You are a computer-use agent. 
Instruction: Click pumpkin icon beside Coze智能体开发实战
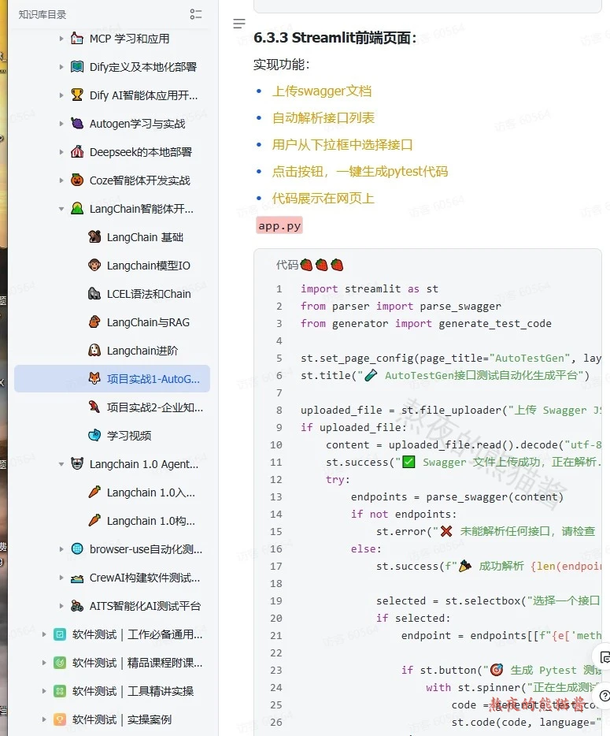coord(77,180)
